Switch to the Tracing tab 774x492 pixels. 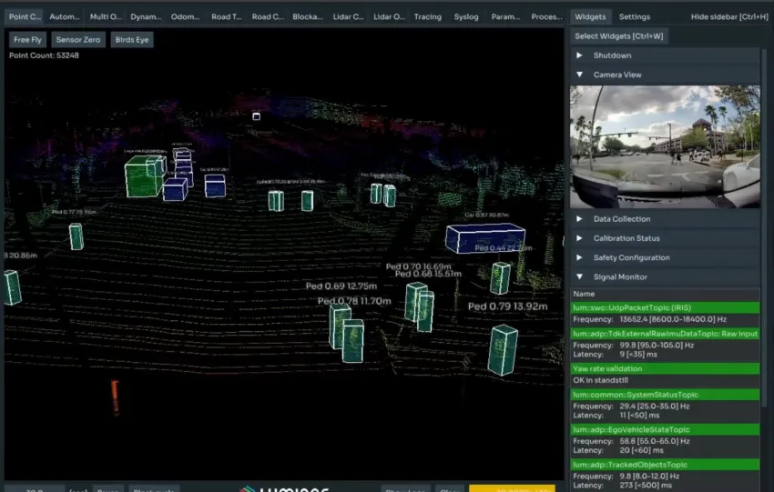427,16
